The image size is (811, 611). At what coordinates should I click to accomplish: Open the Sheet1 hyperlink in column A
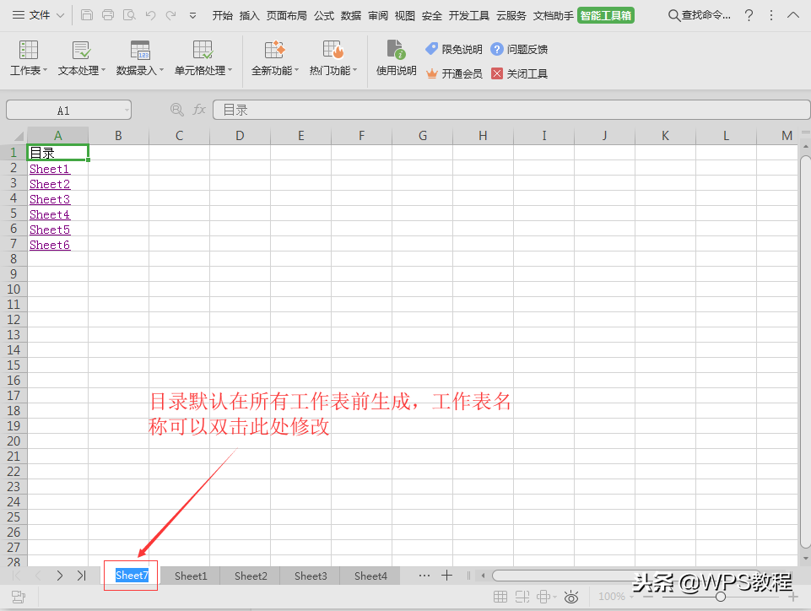49,169
